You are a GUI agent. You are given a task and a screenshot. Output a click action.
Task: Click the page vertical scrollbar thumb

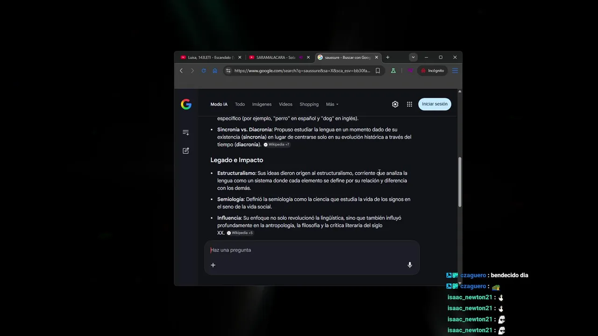tap(460, 182)
